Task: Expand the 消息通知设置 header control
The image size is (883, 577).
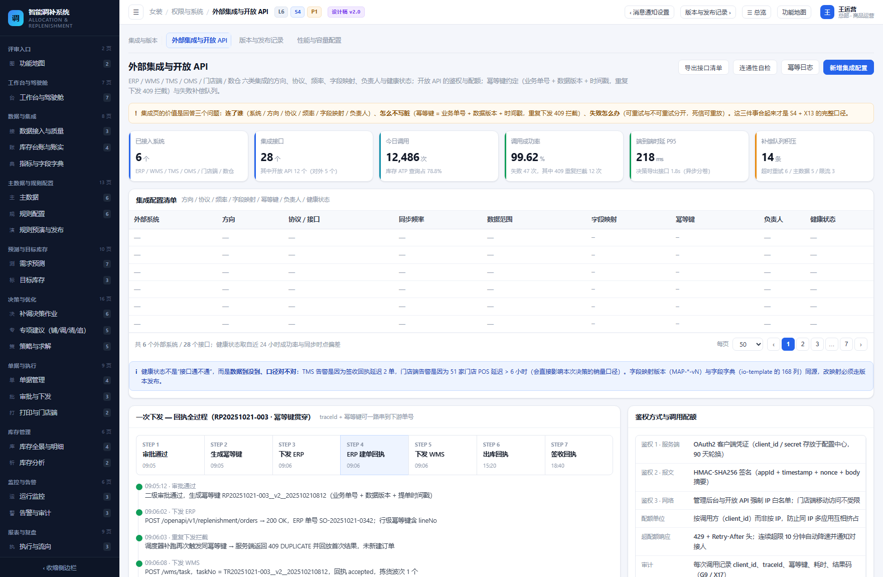Action: [x=649, y=12]
